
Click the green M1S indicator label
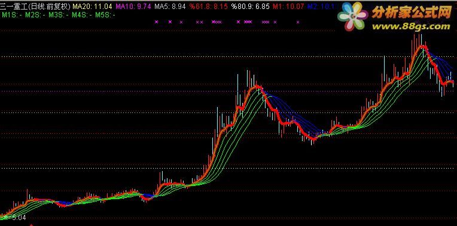[x=12, y=15]
